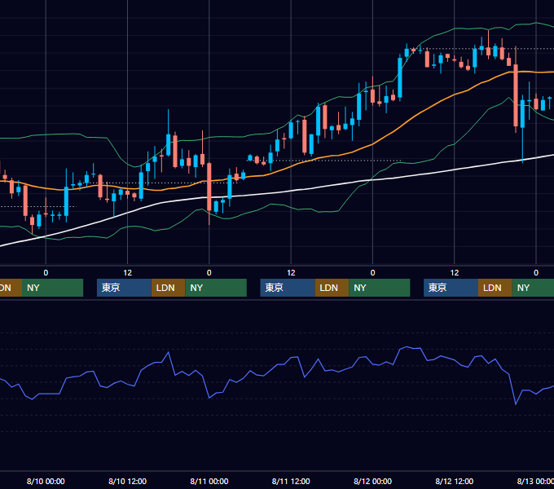Click the NY session block after 8/11 LDN

tap(380, 288)
